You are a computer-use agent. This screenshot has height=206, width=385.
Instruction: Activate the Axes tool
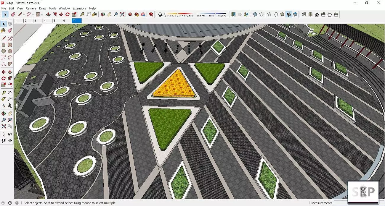coord(4,106)
